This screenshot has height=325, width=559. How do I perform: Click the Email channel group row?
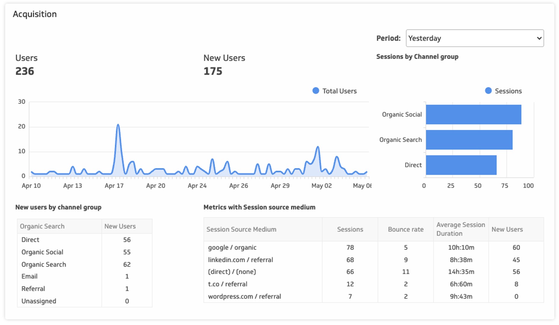(29, 276)
